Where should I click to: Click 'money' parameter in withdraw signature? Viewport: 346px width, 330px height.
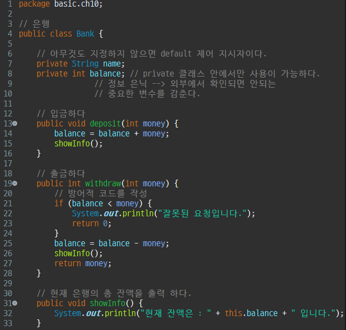tap(154, 184)
